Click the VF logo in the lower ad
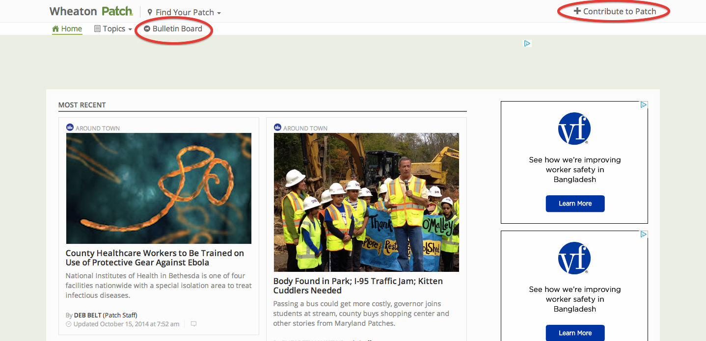The image size is (706, 341). [x=574, y=258]
